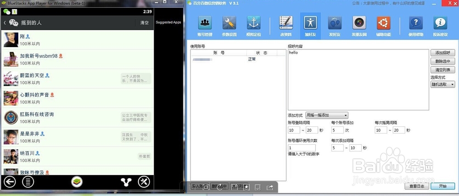Open contact 刚 in the shake list
The image size is (459, 196).
pos(78,40)
